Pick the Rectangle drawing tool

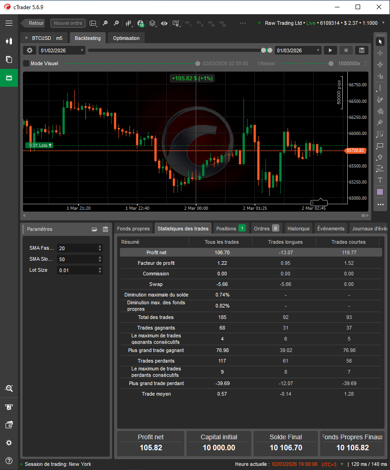point(380,145)
